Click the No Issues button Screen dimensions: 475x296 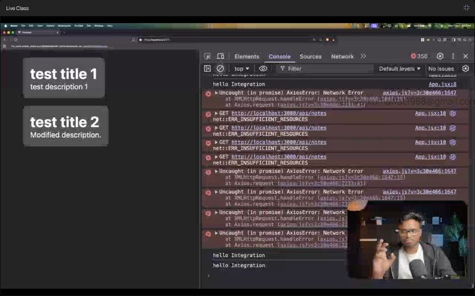tap(441, 69)
